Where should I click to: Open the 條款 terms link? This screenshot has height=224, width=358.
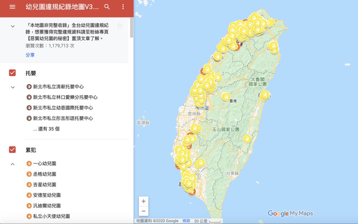(186, 221)
